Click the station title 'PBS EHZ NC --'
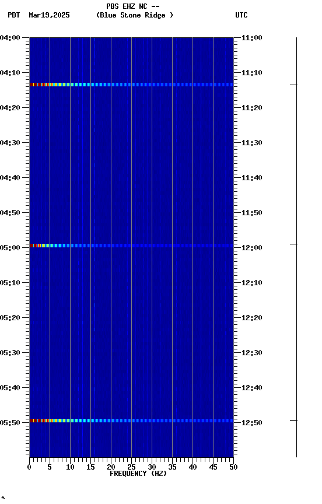The height and width of the screenshot is (504, 322). [133, 6]
